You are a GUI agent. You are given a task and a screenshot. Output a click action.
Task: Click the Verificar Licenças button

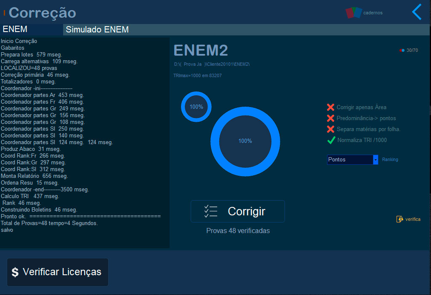click(57, 272)
